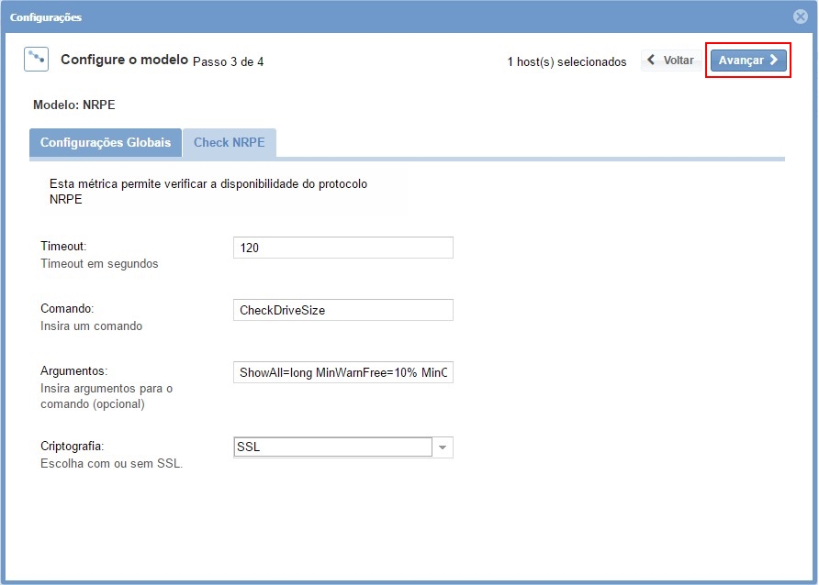Screen dimensions: 819x585
Task: Click the 'Timeout em segundos' hint text
Action: [x=99, y=264]
